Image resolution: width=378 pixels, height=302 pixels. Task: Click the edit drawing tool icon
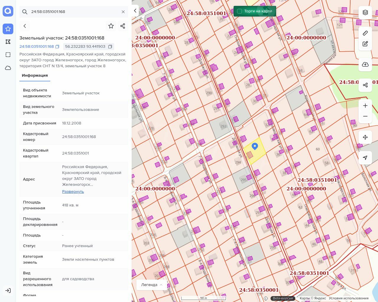(x=365, y=44)
